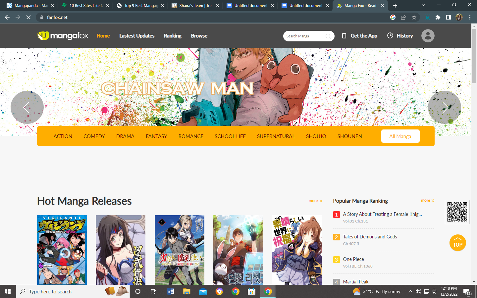Click the browser back arrow
Image resolution: width=477 pixels, height=298 pixels.
(x=7, y=17)
